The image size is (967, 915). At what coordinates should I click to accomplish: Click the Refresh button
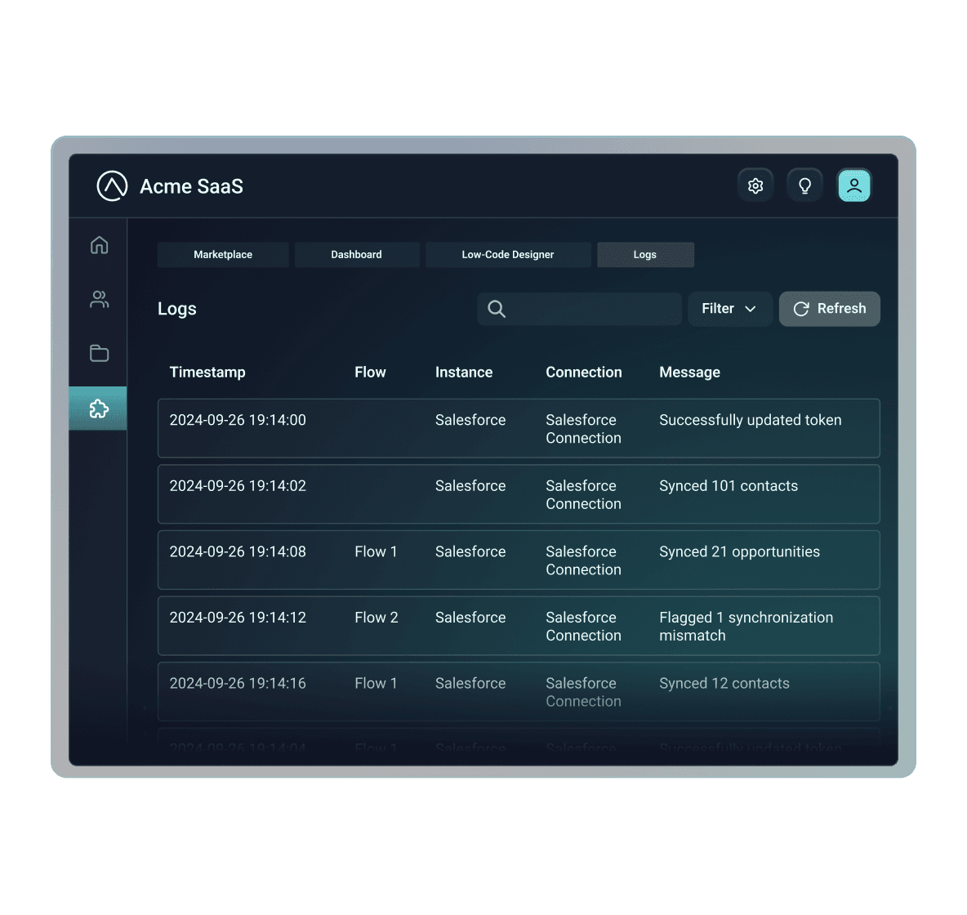(830, 309)
